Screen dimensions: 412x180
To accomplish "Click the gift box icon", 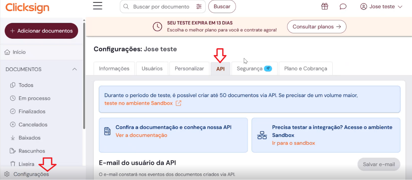I will [324, 6].
